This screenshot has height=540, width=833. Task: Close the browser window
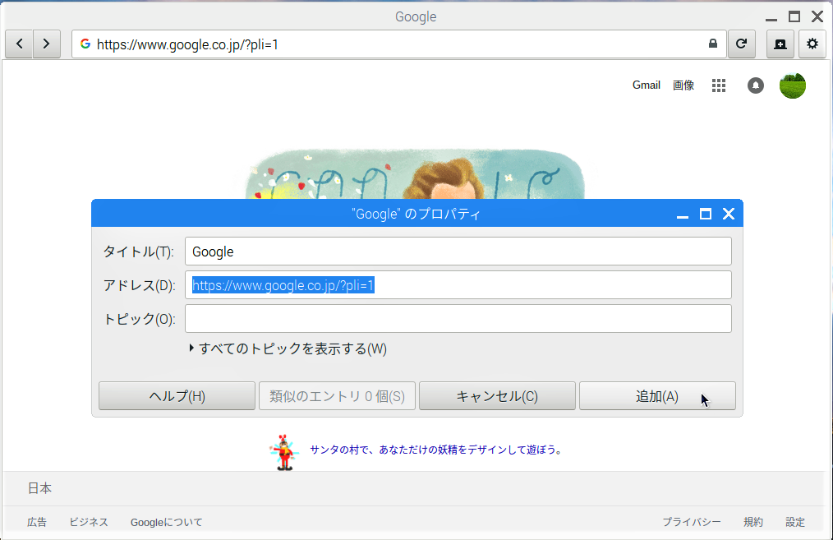[817, 16]
